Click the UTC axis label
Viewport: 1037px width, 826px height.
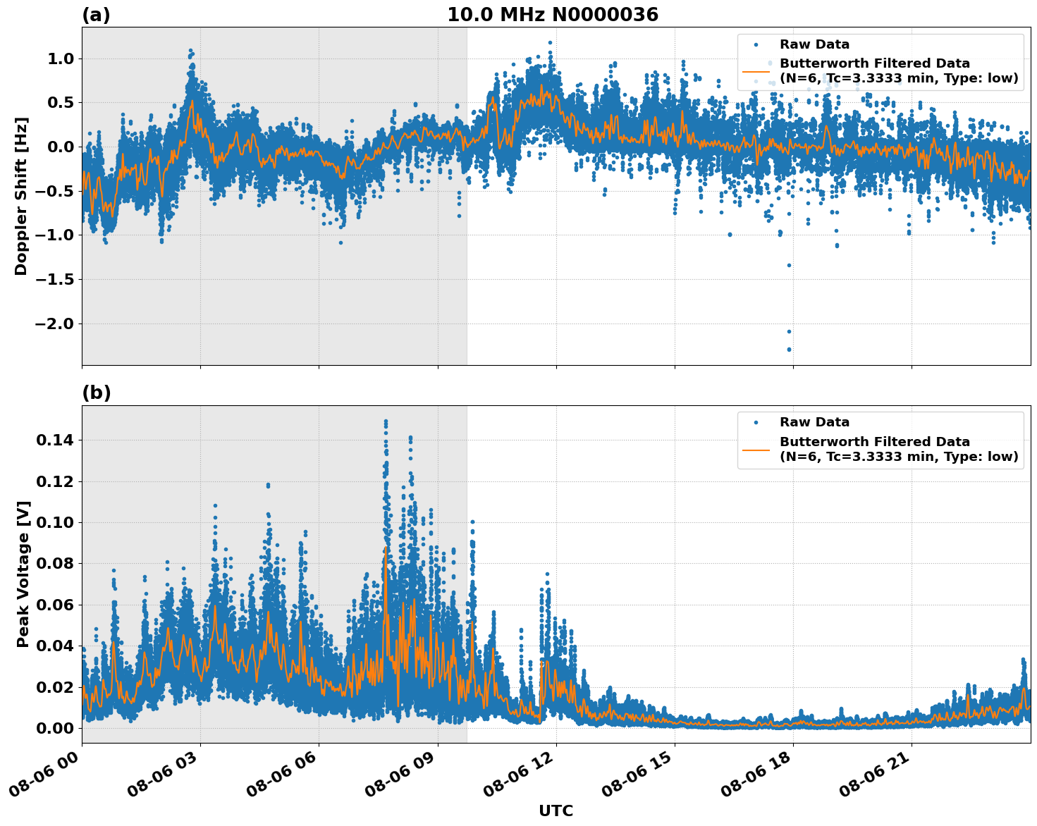point(556,811)
